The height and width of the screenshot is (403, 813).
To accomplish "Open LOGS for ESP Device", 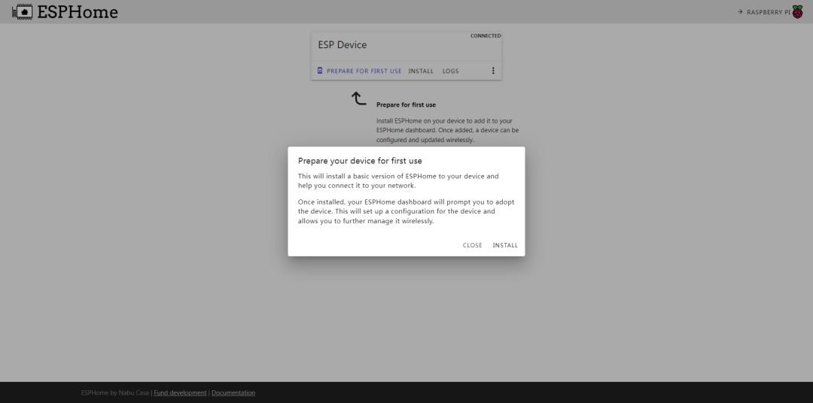I will [x=450, y=71].
